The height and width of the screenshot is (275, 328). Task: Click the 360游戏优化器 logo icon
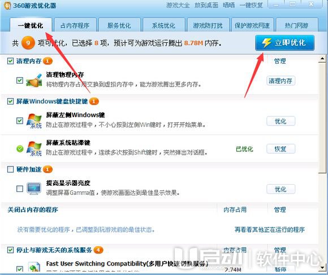tap(7, 5)
